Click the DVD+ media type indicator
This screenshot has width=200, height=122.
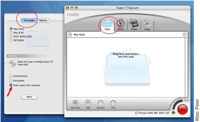[187, 101]
